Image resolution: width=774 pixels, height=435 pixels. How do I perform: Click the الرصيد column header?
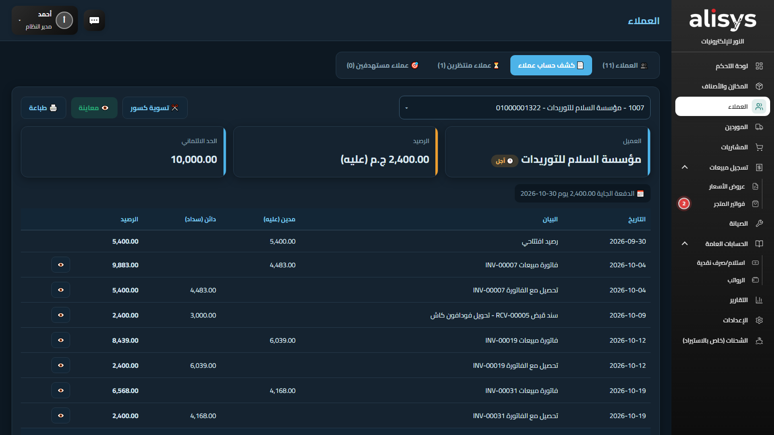[130, 219]
